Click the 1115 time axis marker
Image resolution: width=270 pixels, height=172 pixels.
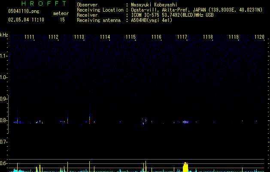[130, 37]
